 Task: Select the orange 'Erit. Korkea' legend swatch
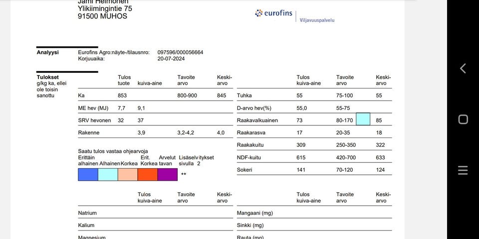click(148, 175)
